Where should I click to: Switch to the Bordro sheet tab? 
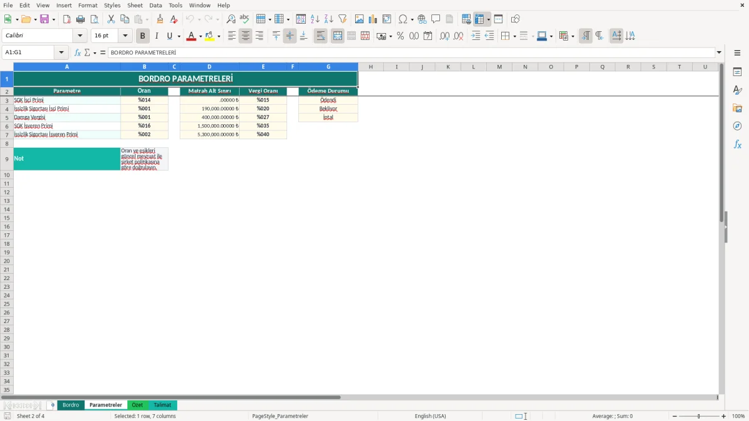(x=71, y=405)
